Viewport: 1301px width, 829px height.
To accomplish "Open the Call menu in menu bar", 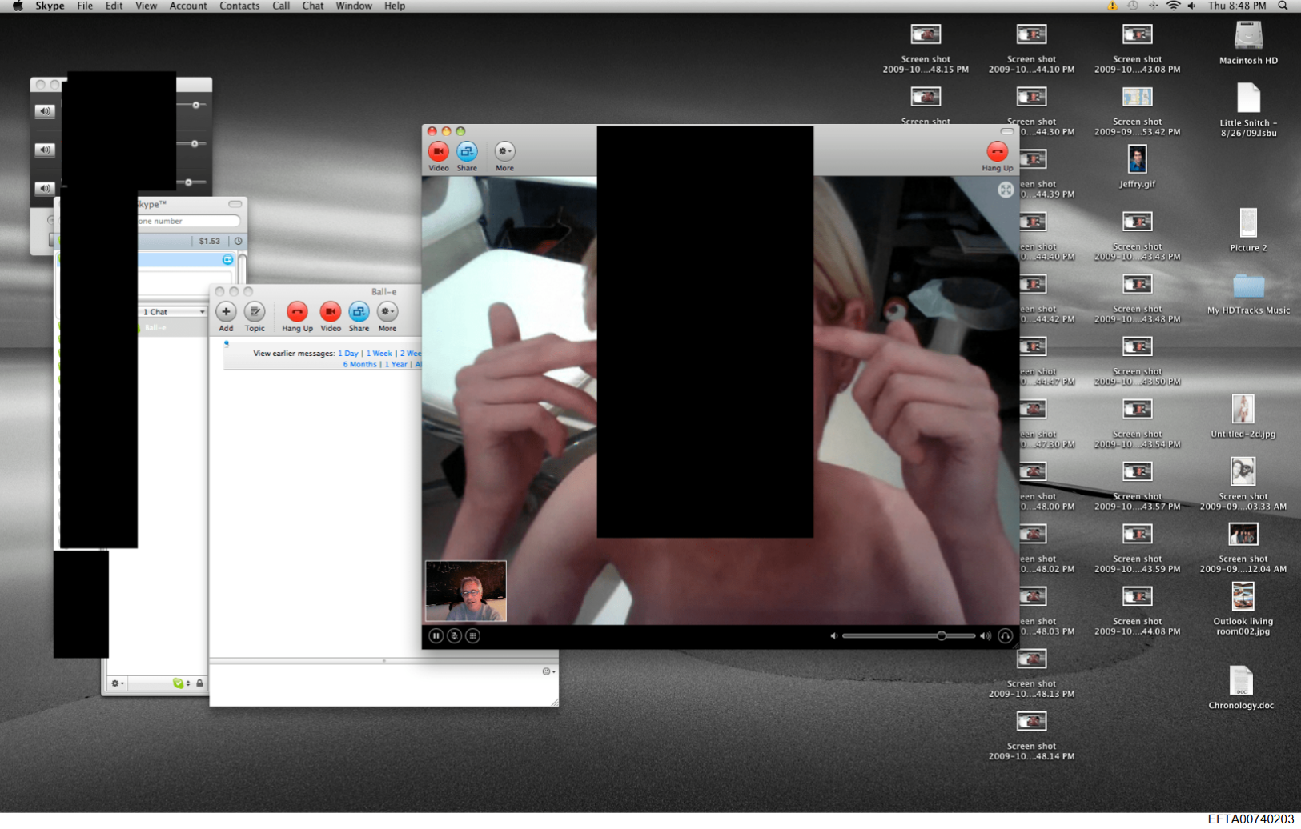I will 280,6.
